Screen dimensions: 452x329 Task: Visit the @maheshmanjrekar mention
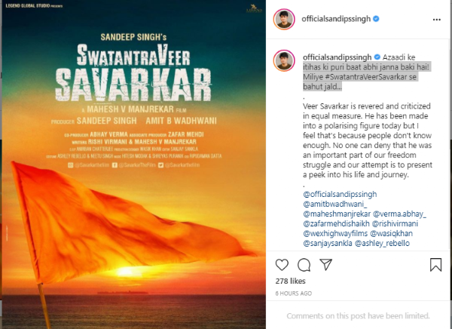[x=337, y=214]
